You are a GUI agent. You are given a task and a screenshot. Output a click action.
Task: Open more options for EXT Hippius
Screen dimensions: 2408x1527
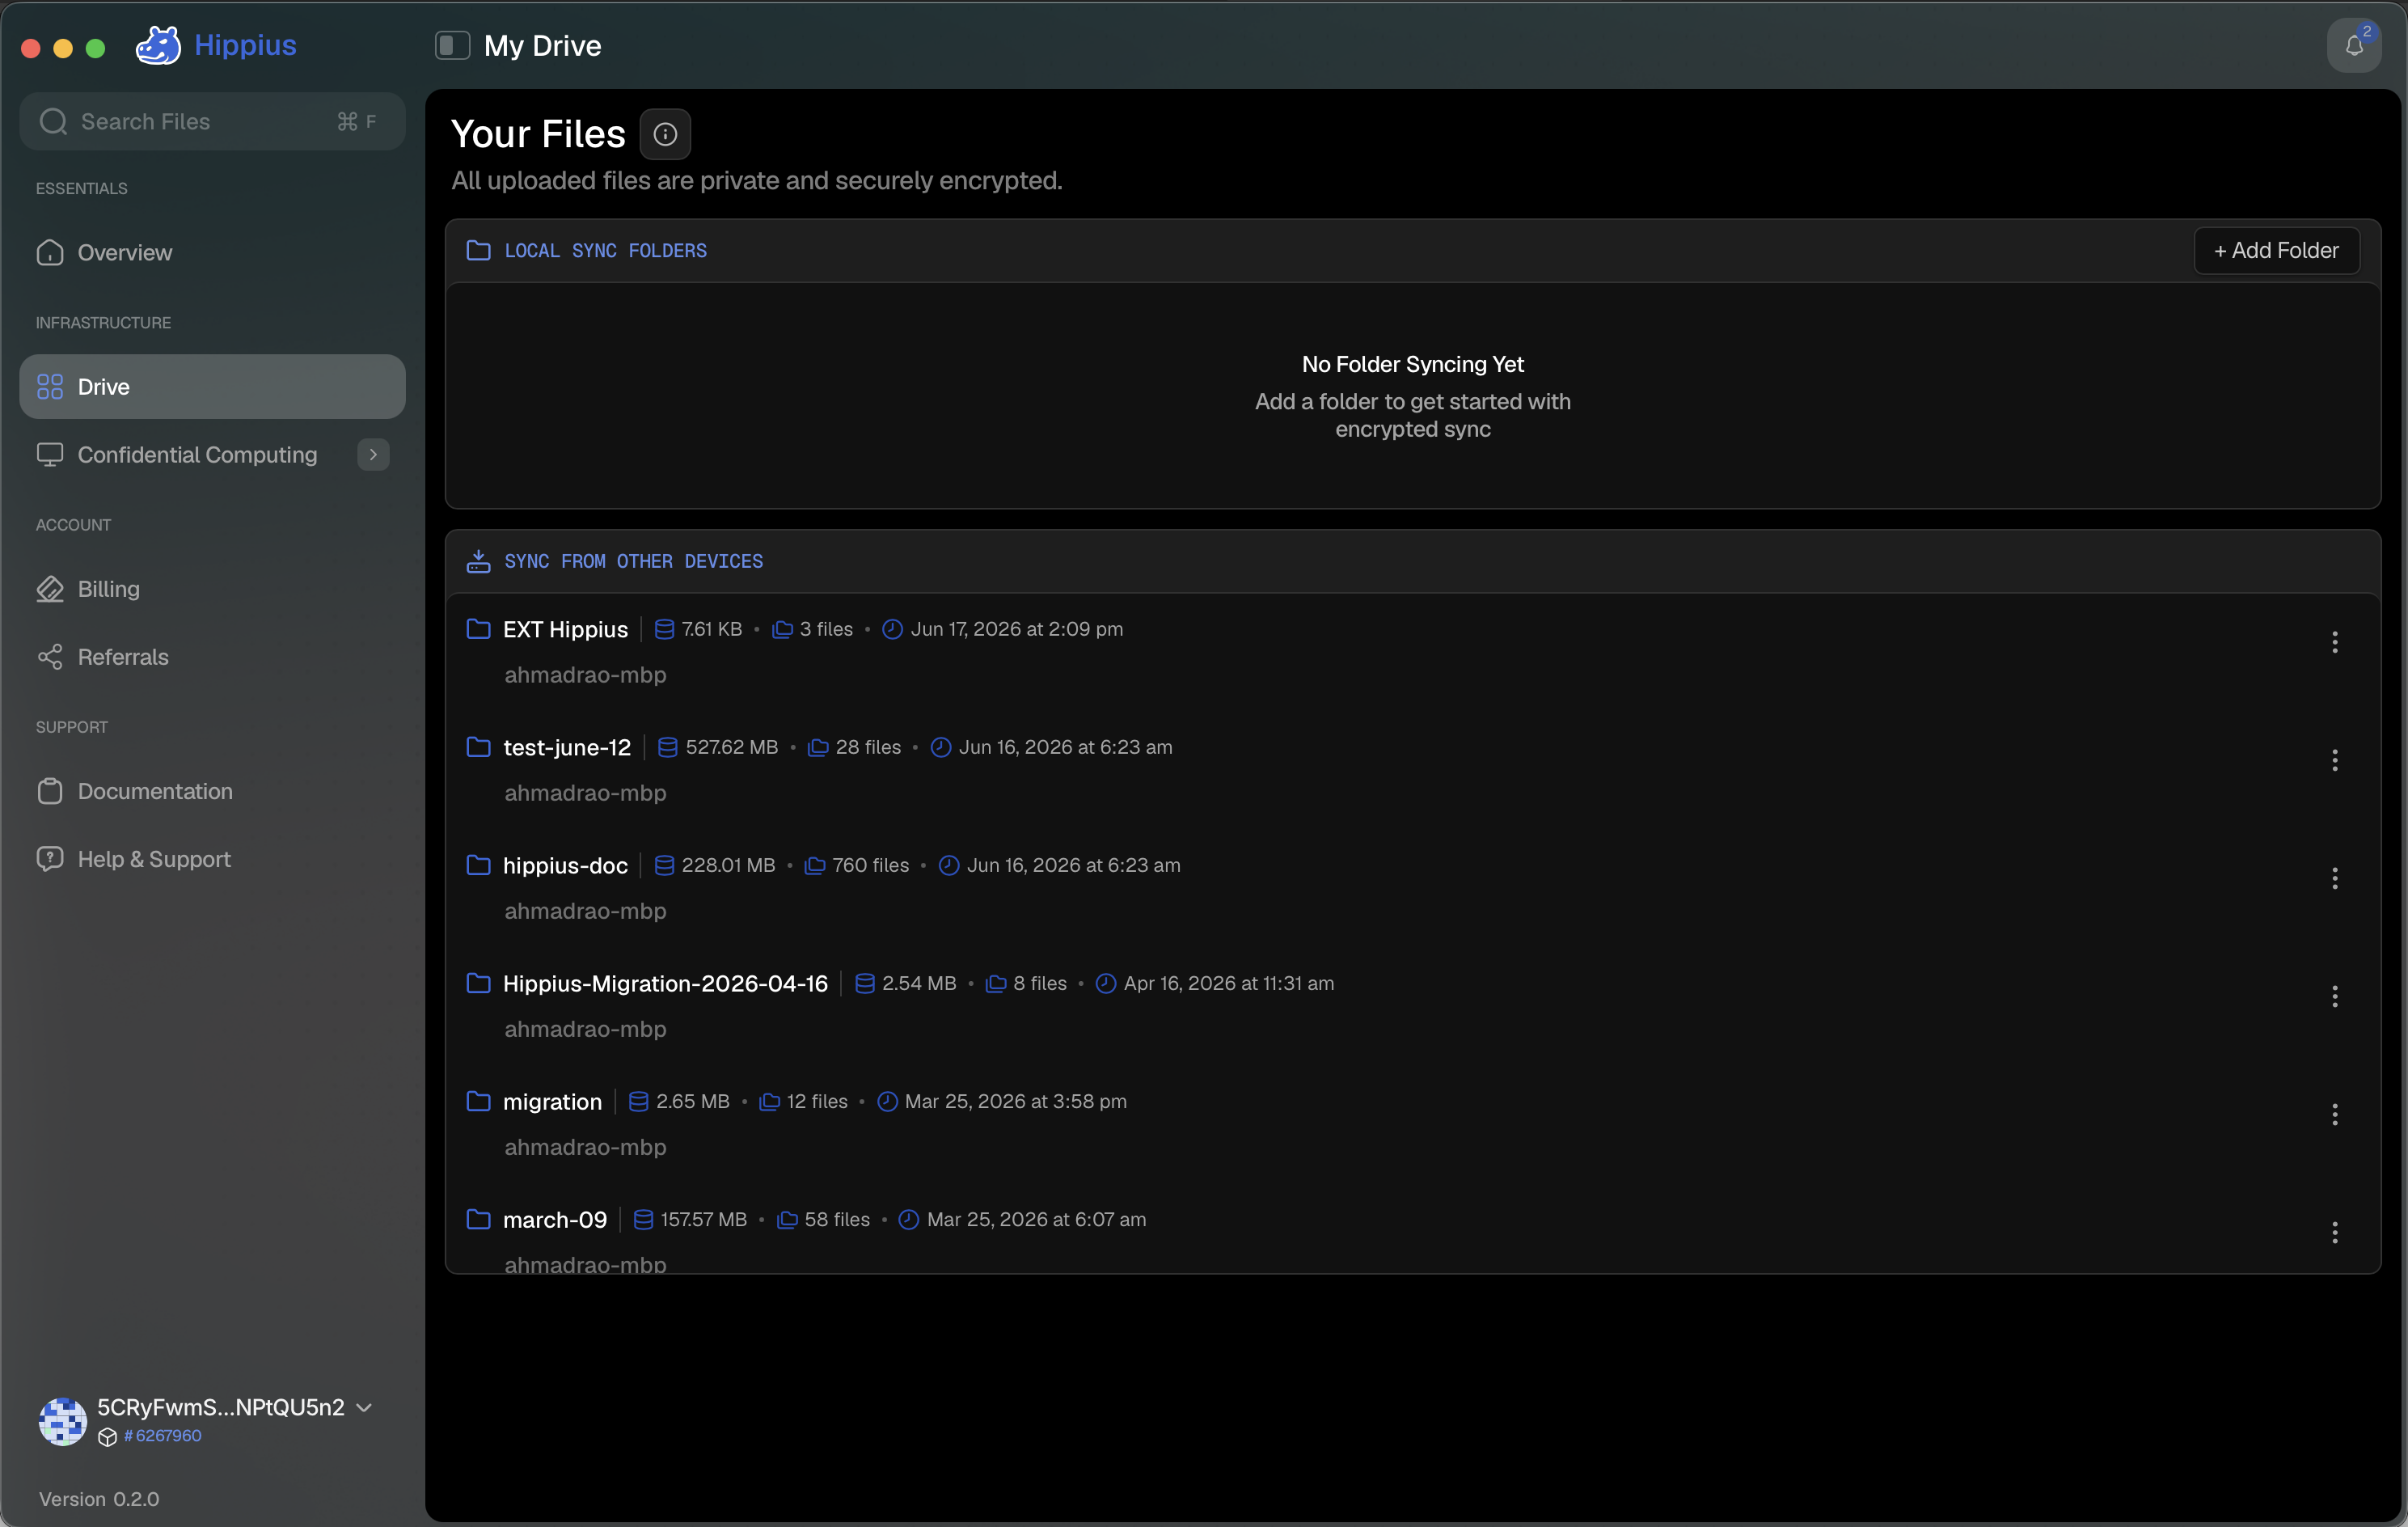pos(2334,642)
